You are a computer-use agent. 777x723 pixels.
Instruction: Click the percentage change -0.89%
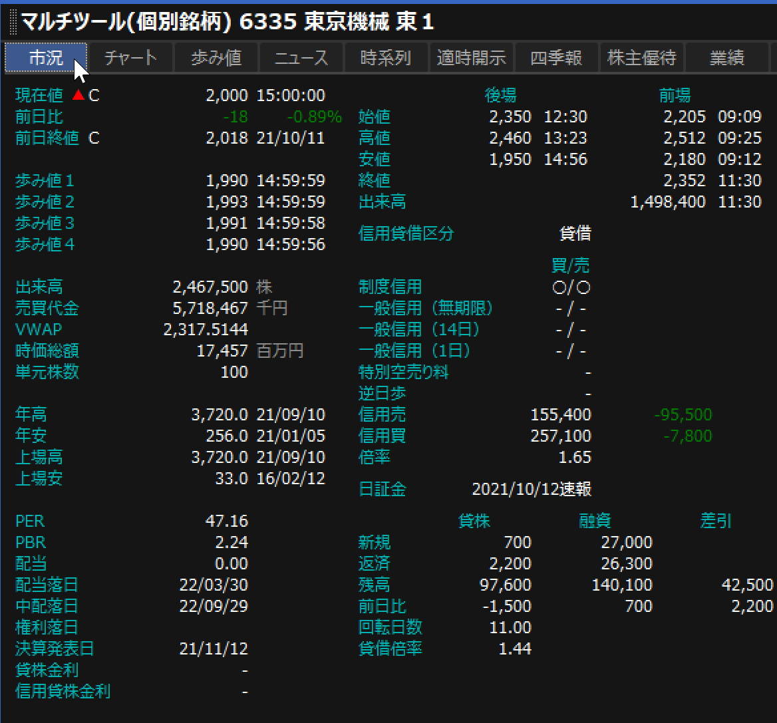coord(315,116)
